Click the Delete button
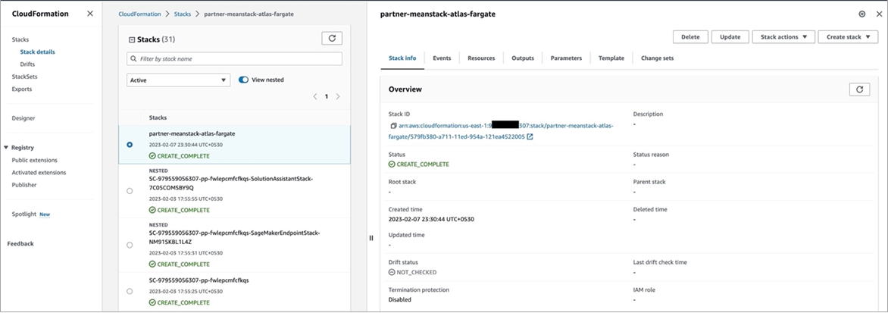This screenshot has width=888, height=313. point(690,37)
